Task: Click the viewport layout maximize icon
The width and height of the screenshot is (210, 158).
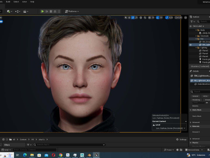Action: [185, 18]
